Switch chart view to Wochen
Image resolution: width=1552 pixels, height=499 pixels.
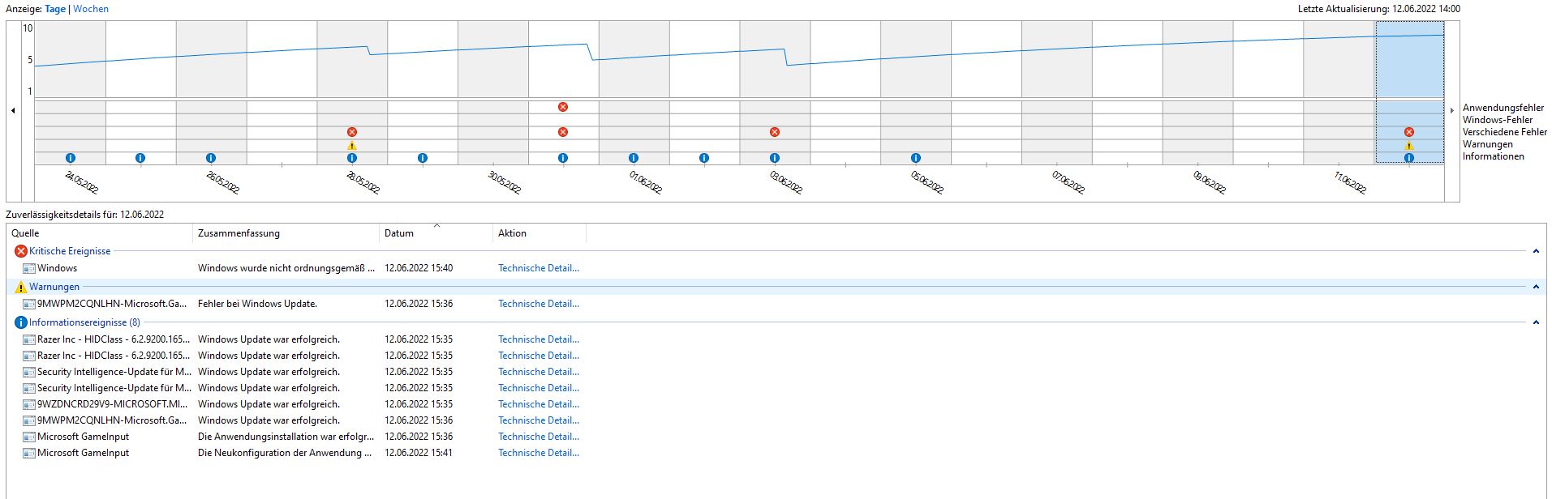pyautogui.click(x=91, y=9)
